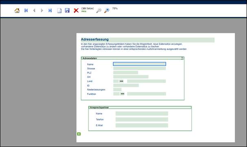The width and height of the screenshot is (247, 147).
Task: Focus the Name field in Adressdaten
Action: coord(139,64)
